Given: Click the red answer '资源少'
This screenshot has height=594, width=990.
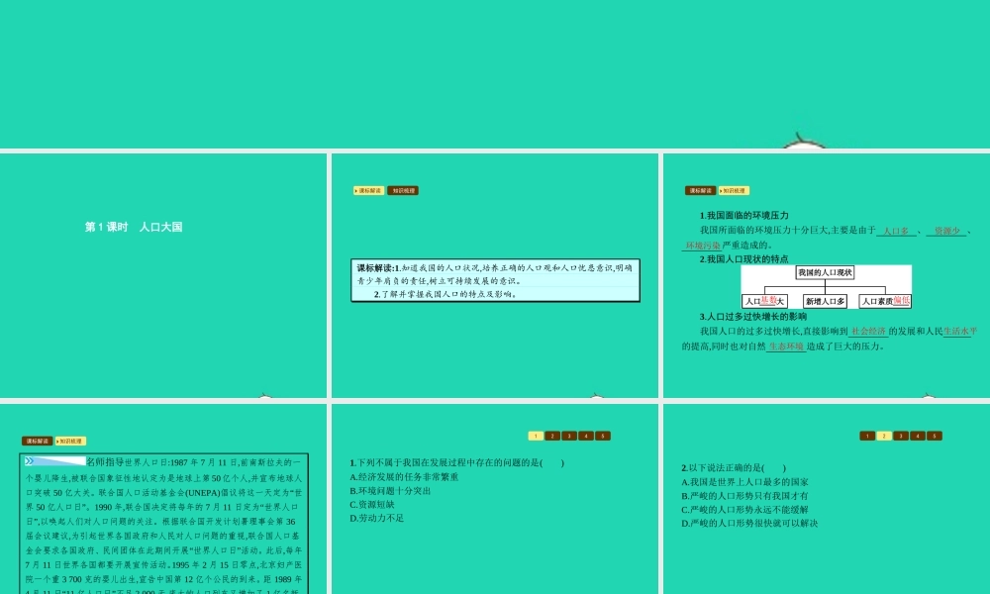Looking at the screenshot, I should (947, 231).
